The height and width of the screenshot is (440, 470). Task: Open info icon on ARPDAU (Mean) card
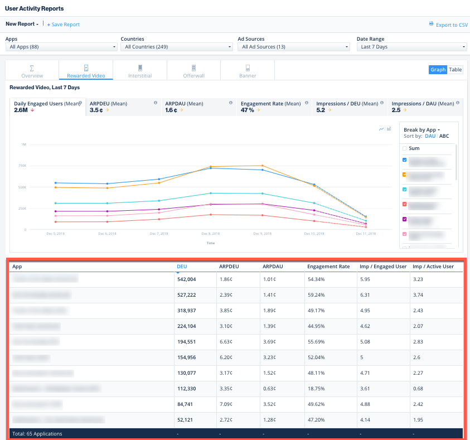[230, 103]
